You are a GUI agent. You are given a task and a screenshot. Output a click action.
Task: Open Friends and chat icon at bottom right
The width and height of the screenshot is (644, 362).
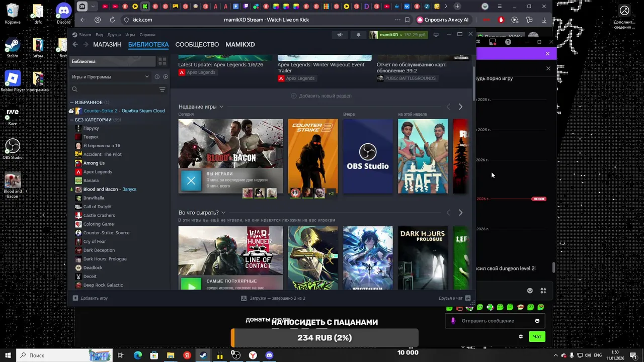(x=468, y=298)
